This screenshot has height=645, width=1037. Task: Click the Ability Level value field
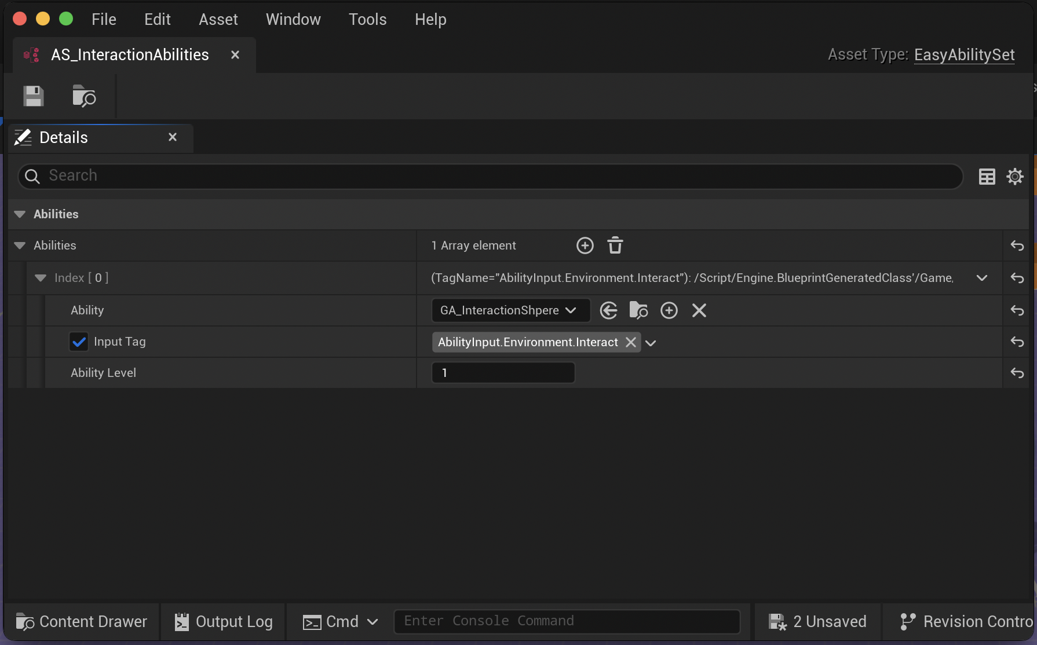(x=503, y=373)
